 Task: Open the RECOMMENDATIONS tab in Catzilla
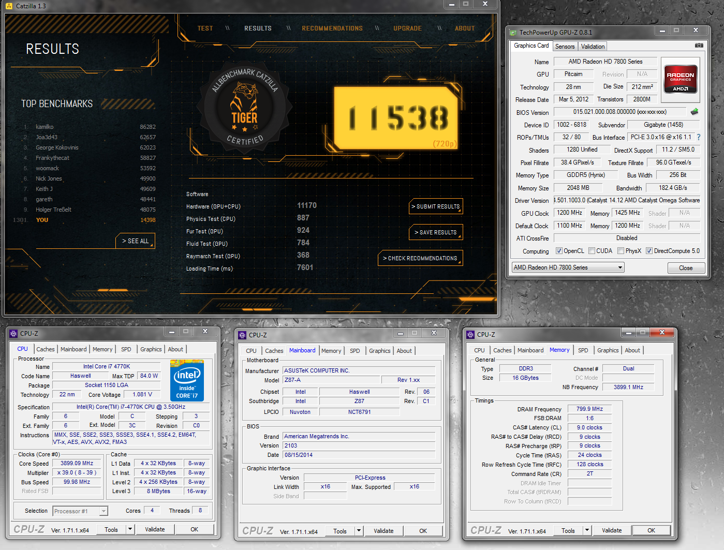(332, 28)
